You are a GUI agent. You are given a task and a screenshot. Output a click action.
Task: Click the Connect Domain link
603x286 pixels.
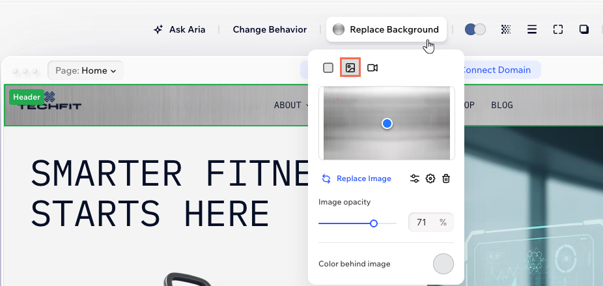pos(497,70)
